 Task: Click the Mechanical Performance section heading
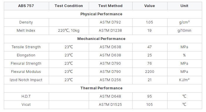coord(101,39)
